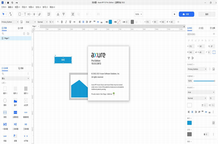This screenshot has width=218, height=144.
Task: Toggle corner visibility icon in Style pane
Action: [214, 52]
